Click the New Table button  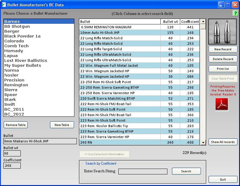tap(62, 125)
